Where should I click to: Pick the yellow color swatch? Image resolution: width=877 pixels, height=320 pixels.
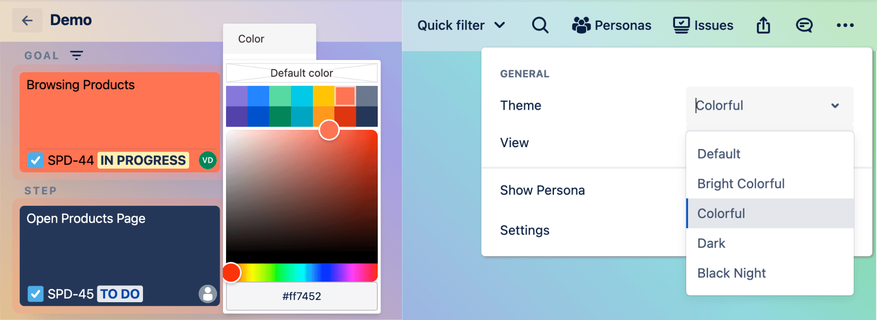point(323,96)
